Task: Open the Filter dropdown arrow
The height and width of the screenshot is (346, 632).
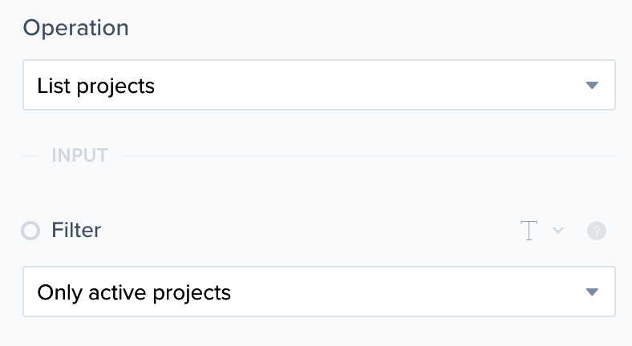Action: (592, 292)
